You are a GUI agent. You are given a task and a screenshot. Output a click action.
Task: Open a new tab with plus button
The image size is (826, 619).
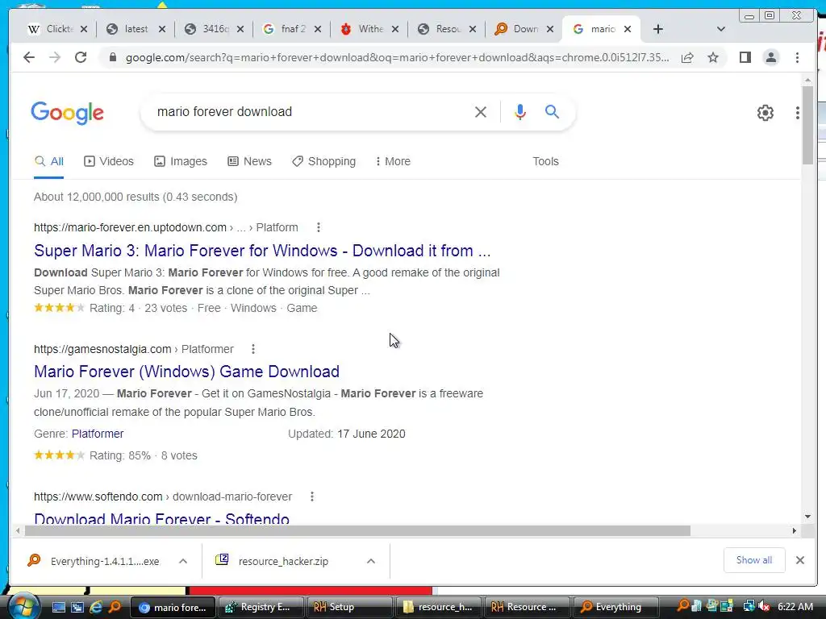click(658, 30)
